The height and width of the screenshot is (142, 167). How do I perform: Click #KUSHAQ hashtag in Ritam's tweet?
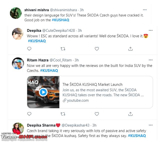tap(49, 71)
